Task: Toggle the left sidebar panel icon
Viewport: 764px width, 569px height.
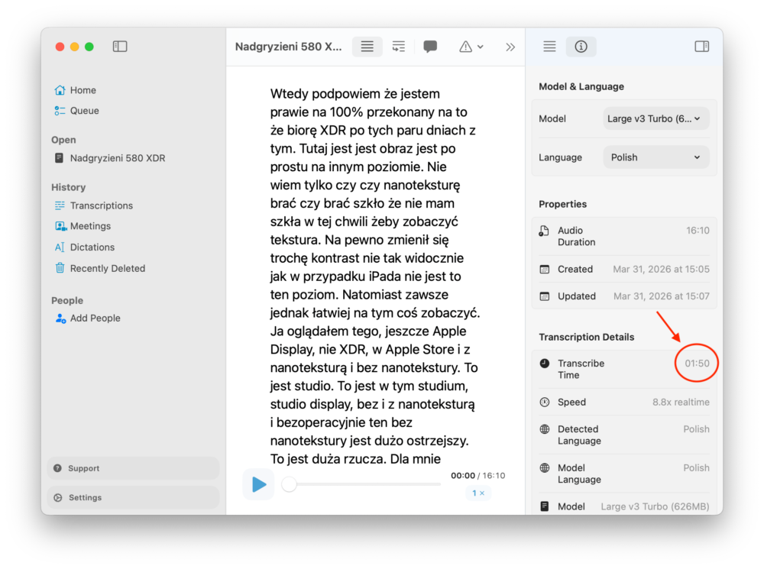Action: click(120, 47)
